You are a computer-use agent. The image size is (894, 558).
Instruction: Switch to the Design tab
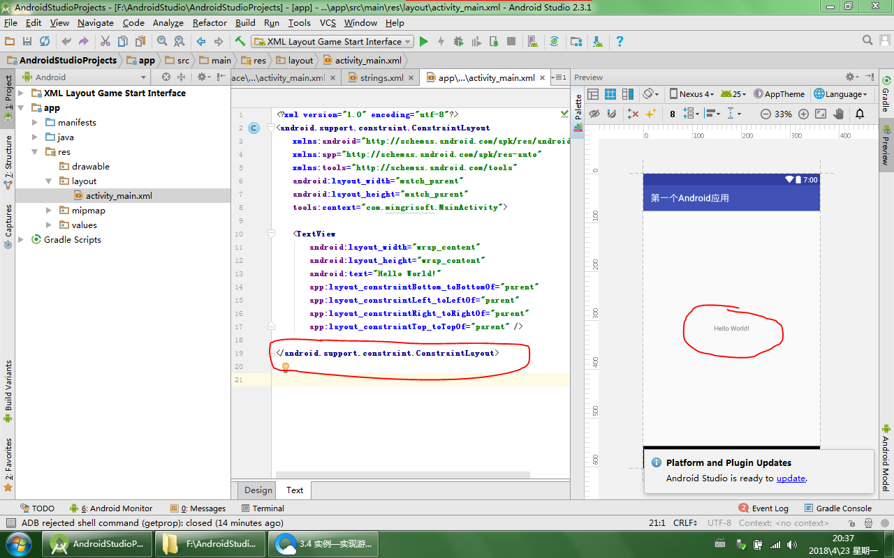point(258,490)
